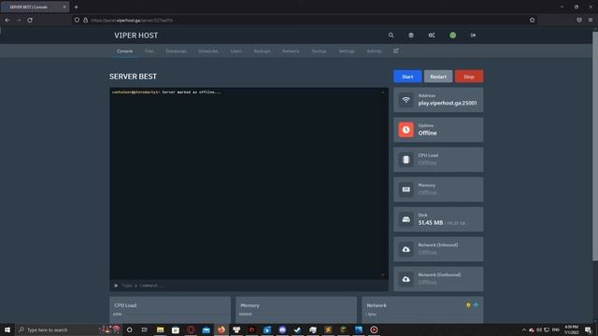Reload the page with browser refresh icon
The image size is (598, 336).
(x=30, y=20)
